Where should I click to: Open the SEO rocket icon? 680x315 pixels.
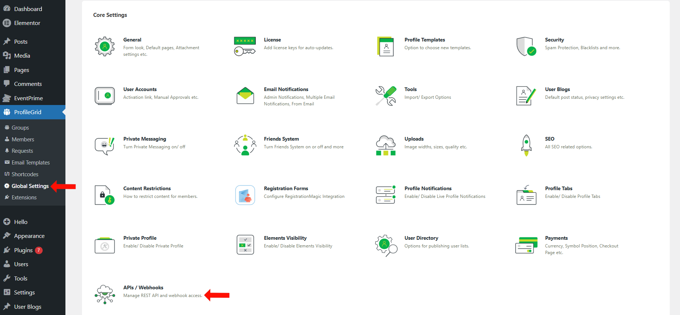526,145
